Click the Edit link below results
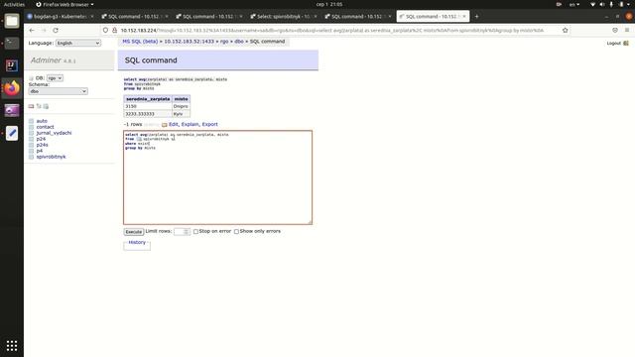This screenshot has width=635, height=357. click(174, 124)
